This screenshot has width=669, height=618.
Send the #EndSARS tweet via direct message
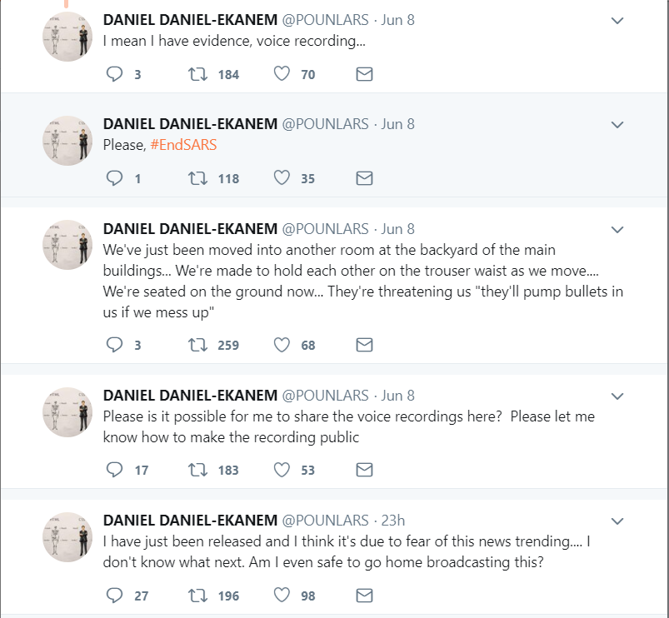click(364, 178)
